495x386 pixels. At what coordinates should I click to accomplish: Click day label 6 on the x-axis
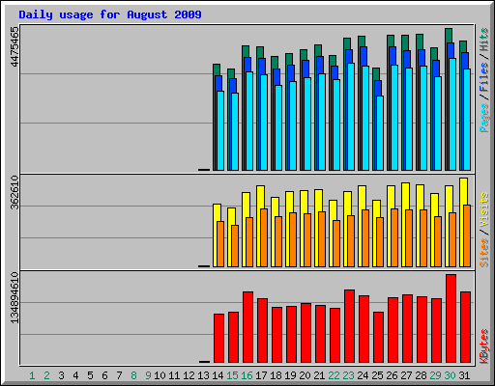(104, 375)
